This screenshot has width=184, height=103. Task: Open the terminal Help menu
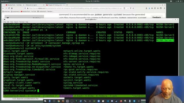[27, 22]
